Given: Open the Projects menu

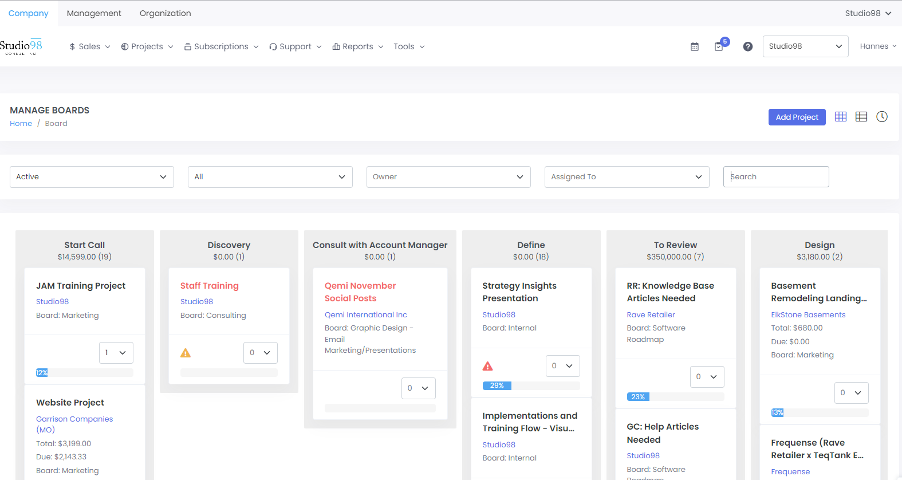Looking at the screenshot, I should point(147,47).
